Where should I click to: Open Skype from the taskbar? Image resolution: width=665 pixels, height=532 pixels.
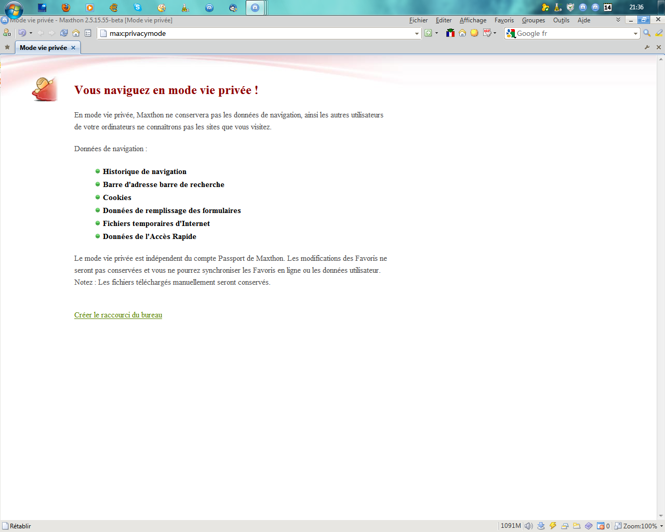138,8
